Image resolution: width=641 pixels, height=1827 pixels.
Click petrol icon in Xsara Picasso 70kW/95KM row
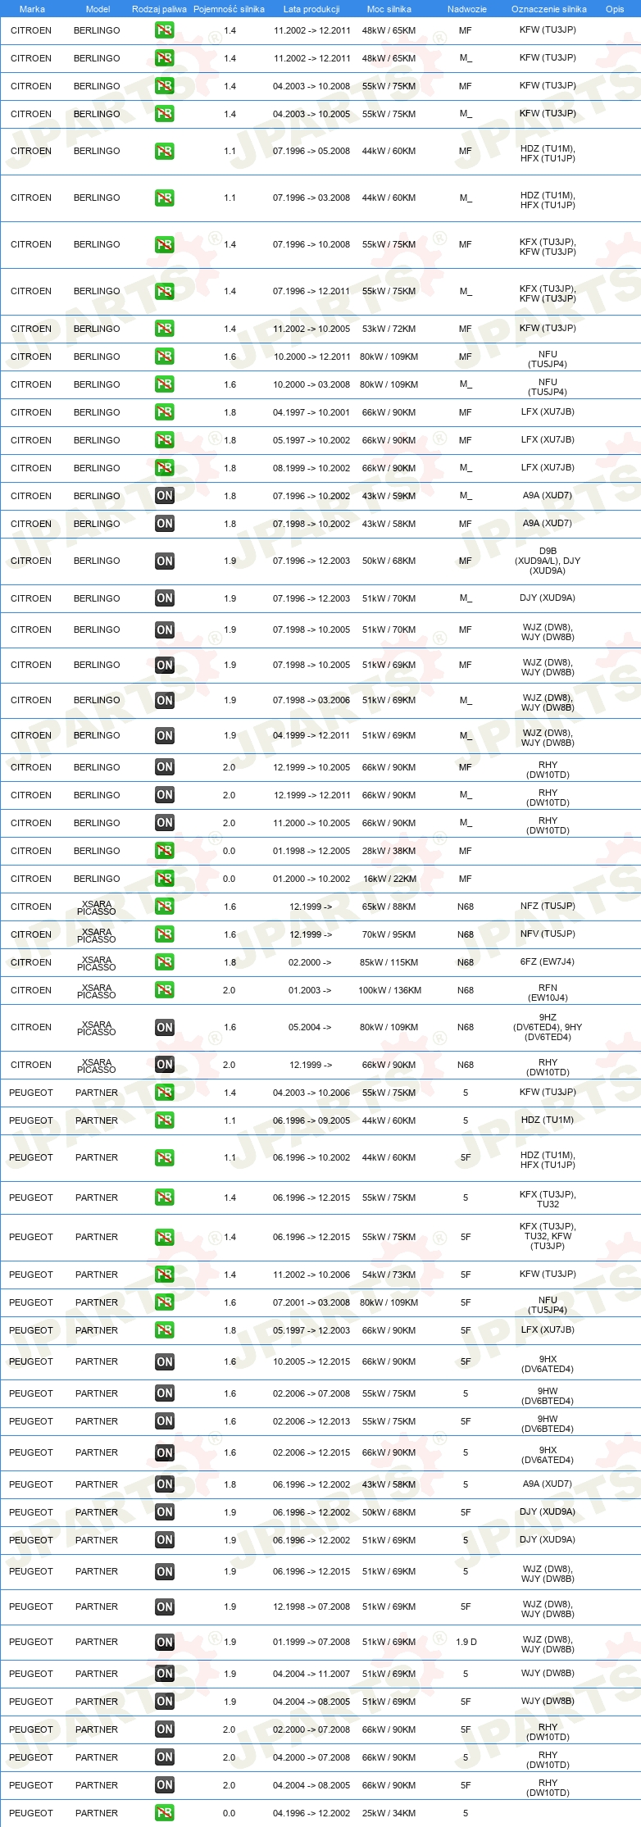pos(165,934)
